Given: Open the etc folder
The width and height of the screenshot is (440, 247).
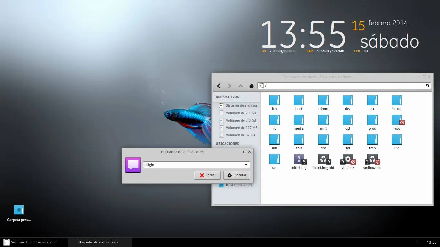Looking at the screenshot, I should 372,100.
